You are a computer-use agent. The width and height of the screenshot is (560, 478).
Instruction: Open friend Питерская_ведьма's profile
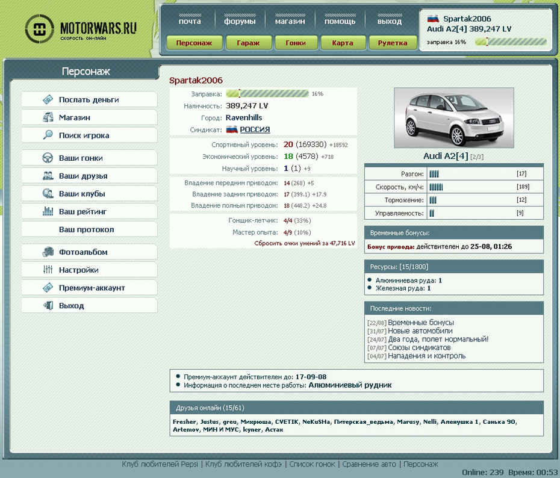pos(363,421)
